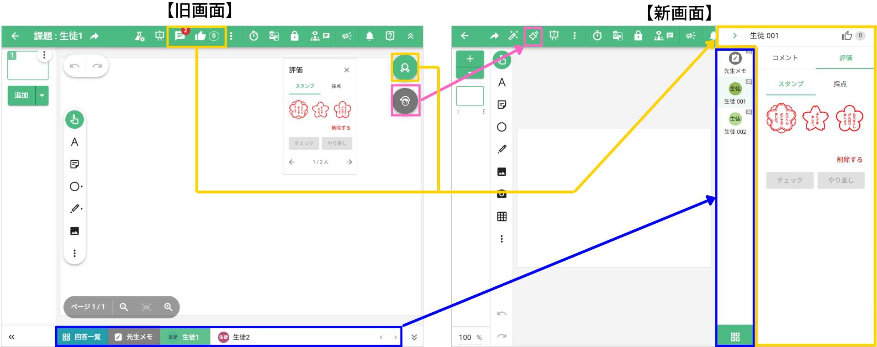Click the fit-to-screen icon beside ページ 1/1
This screenshot has height=347, width=877.
[x=146, y=307]
